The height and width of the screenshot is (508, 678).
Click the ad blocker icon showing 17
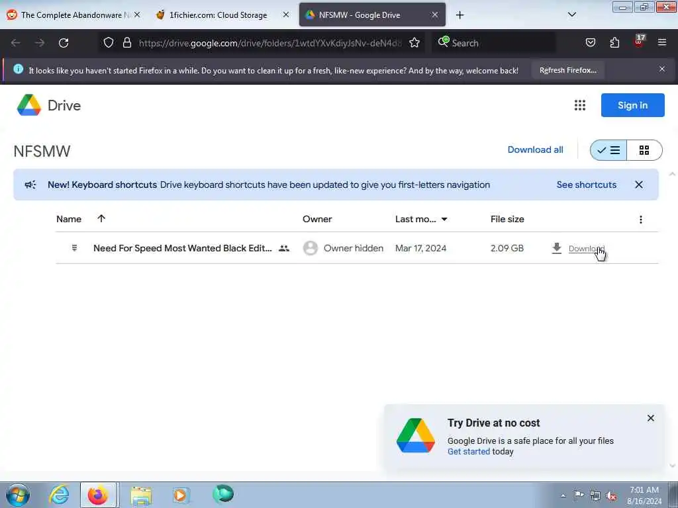[x=639, y=42]
